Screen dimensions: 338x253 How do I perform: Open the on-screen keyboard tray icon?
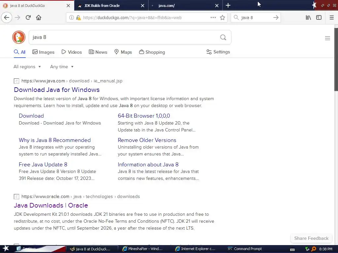pos(292,249)
